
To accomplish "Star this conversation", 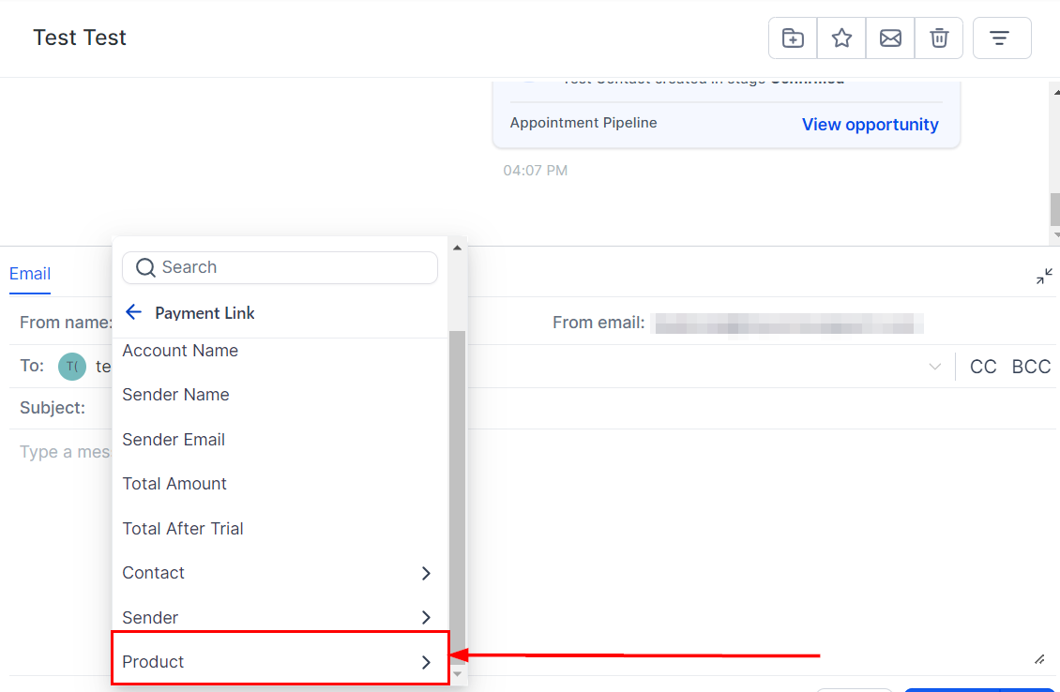I will [x=841, y=38].
